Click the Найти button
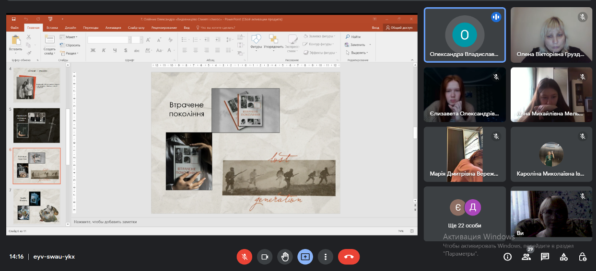Viewport: 596px width, 271px height. (355, 36)
